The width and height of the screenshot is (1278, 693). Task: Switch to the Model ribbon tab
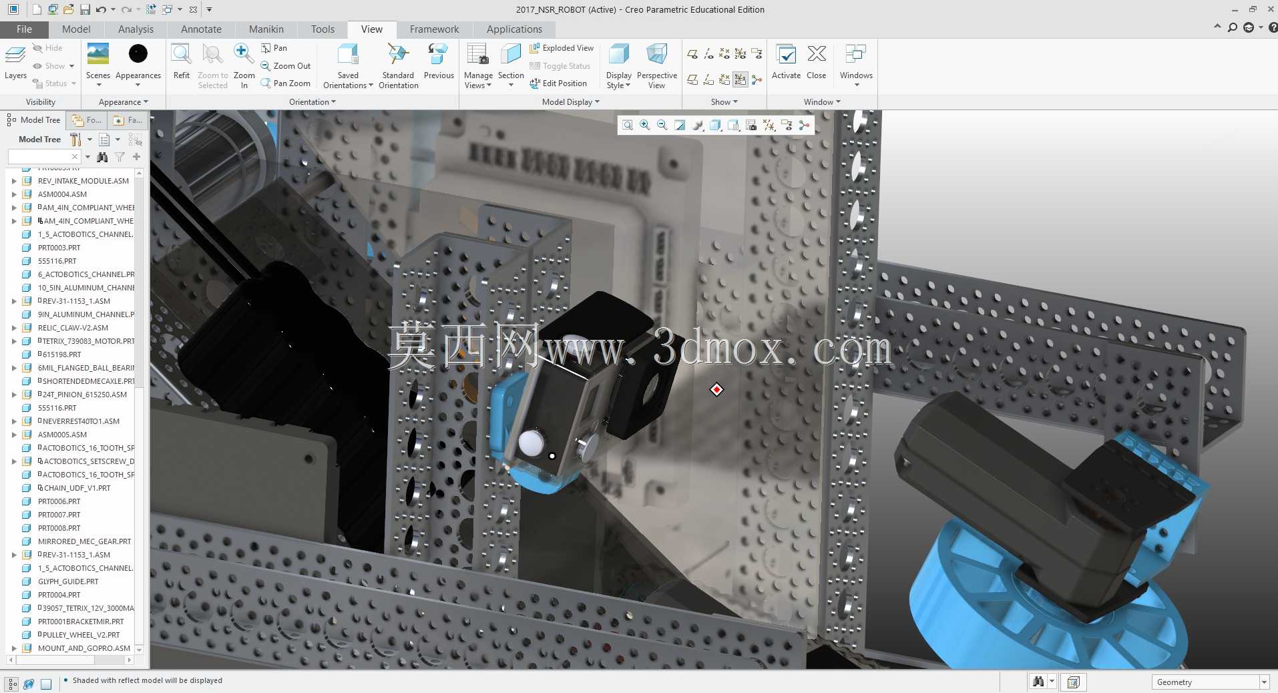(x=76, y=29)
